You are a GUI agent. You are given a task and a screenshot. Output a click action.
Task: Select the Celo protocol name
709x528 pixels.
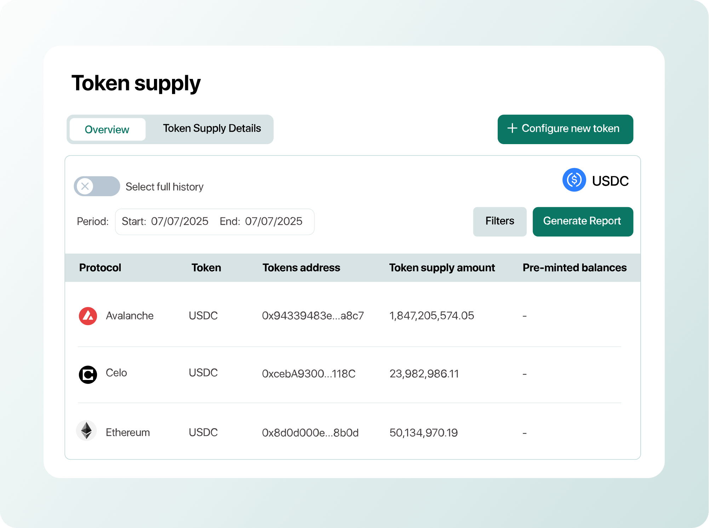(116, 373)
